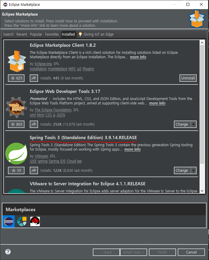This screenshot has height=260, width=209.
Task: Click the disabled Back button
Action: (106, 252)
